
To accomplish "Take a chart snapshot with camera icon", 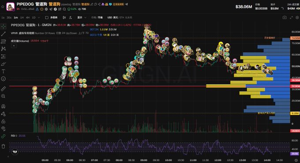I will coord(285,17).
